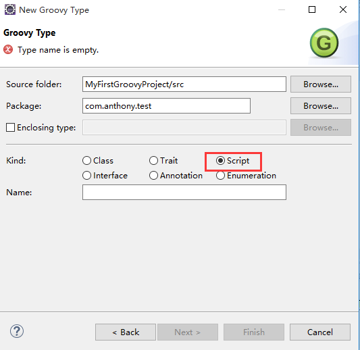Cancel the New Groovy Type dialog
Image resolution: width=360 pixels, height=350 pixels.
[x=320, y=332]
